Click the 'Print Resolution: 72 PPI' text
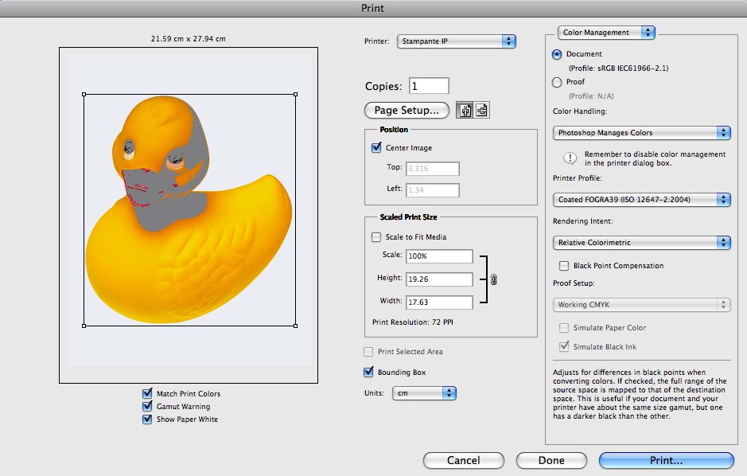747x476 pixels. point(413,322)
